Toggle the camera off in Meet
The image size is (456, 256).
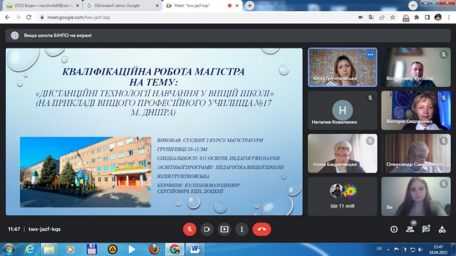tap(207, 229)
